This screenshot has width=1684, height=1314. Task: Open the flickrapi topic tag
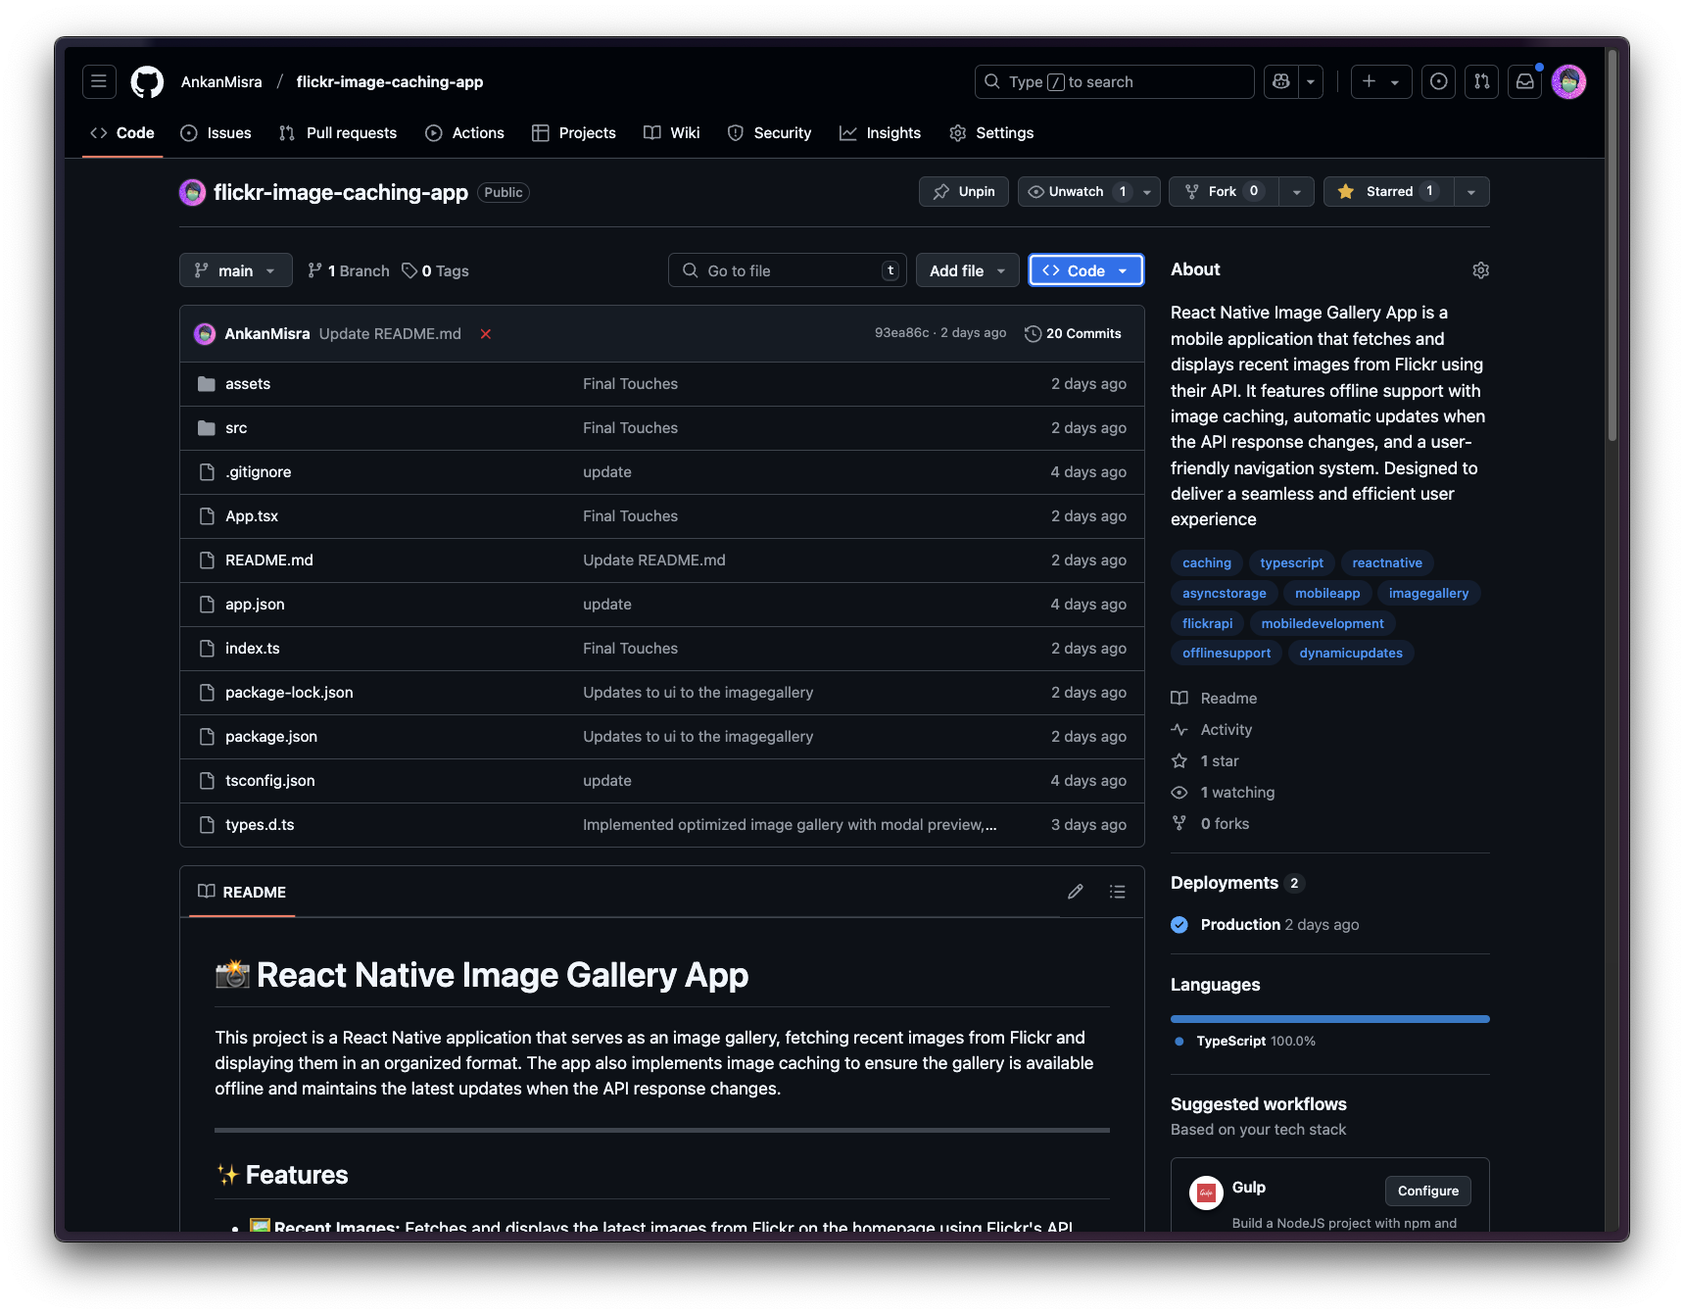(x=1207, y=624)
